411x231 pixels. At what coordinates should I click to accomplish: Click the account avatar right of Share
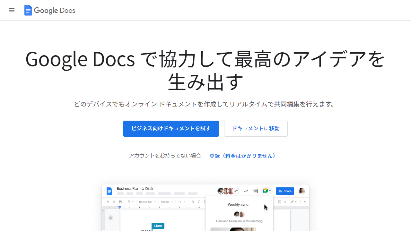pyautogui.click(x=302, y=191)
